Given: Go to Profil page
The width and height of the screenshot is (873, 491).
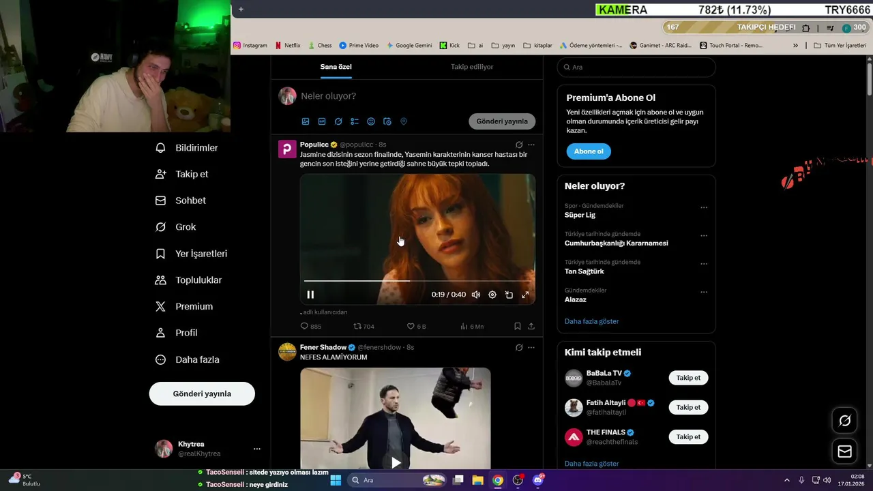Looking at the screenshot, I should tap(177, 333).
